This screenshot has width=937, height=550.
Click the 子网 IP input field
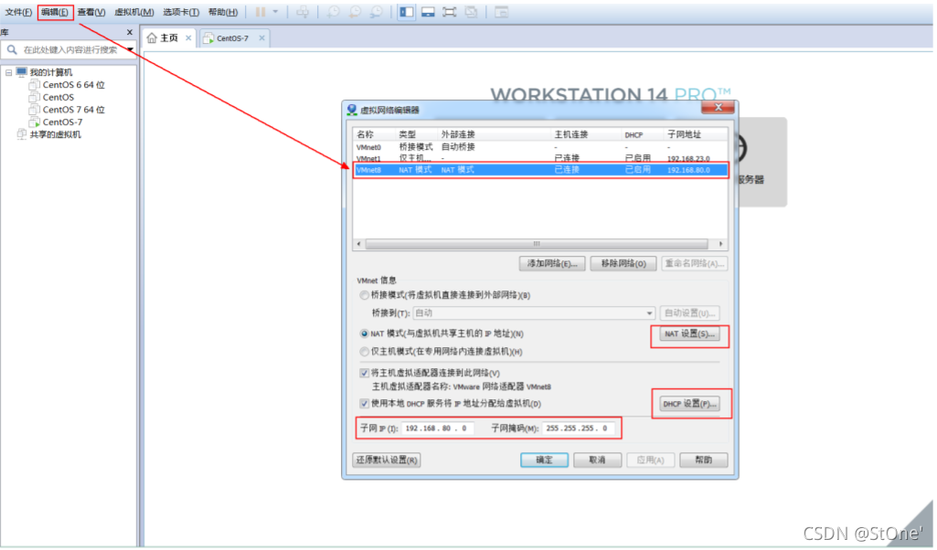(x=438, y=428)
